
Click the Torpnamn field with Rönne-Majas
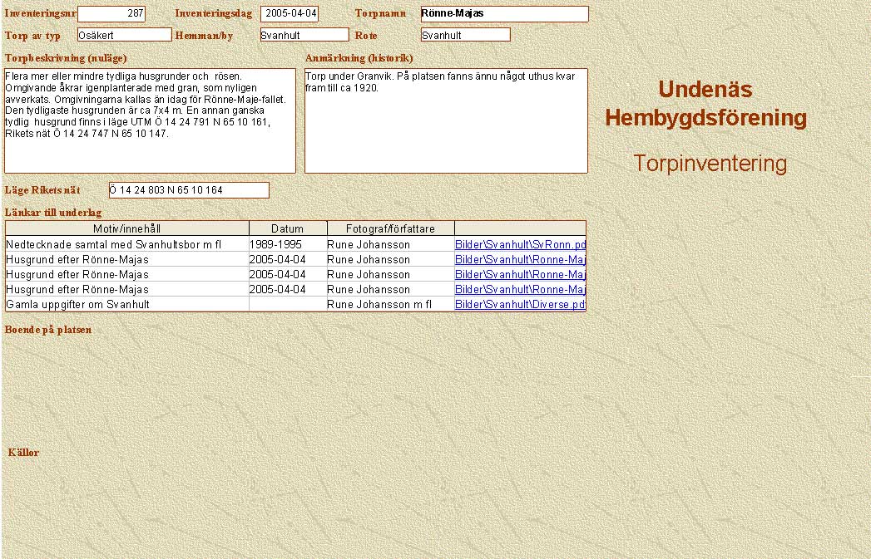[x=504, y=14]
